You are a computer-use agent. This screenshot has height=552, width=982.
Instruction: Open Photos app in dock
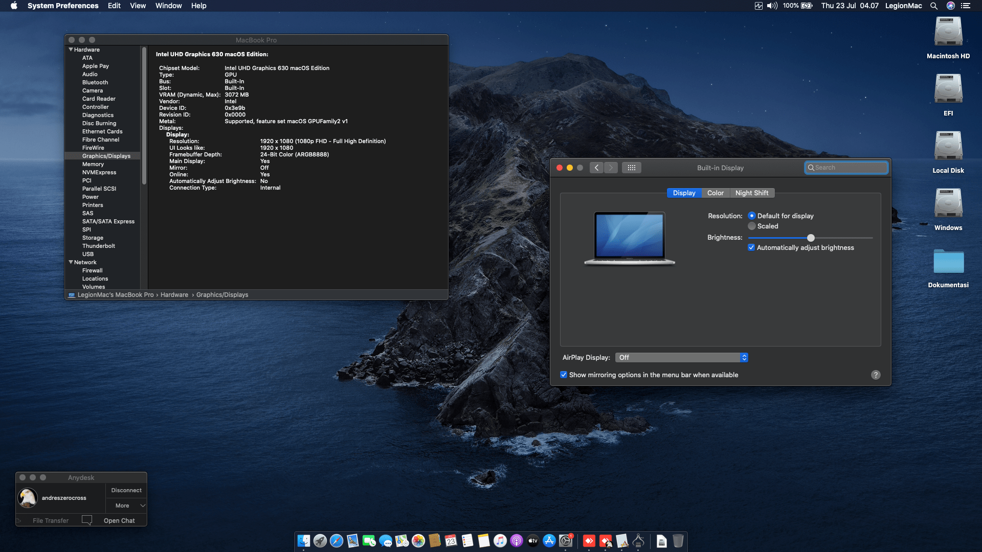418,541
